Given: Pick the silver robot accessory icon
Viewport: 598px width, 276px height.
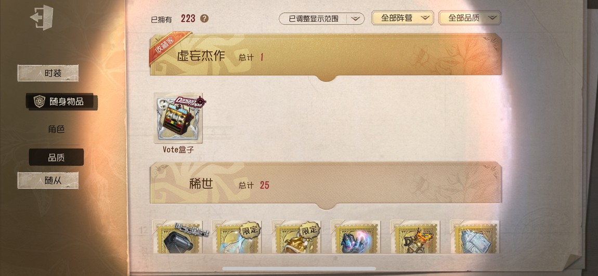Looking at the screenshot, I should [475, 236].
